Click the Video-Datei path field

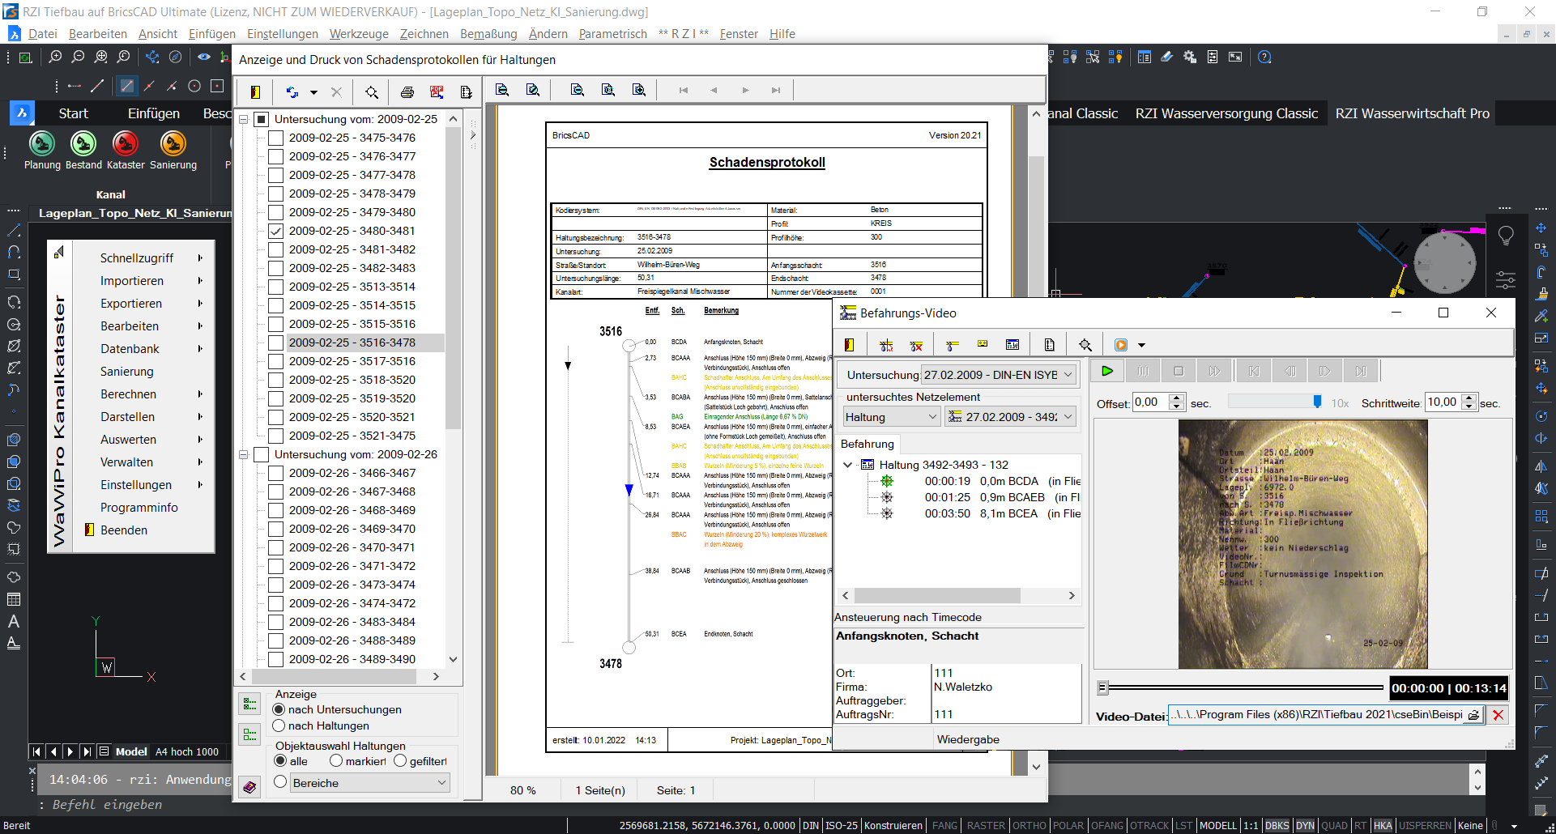point(1316,715)
